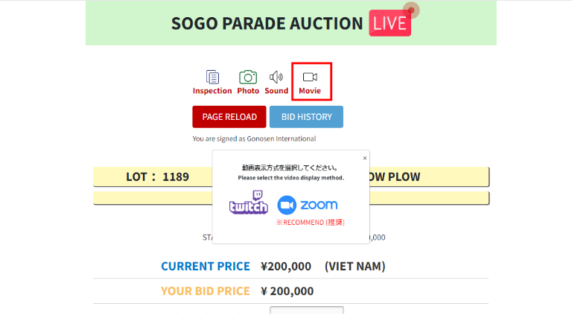The image size is (572, 321).
Task: Choose Twitch as video display method
Action: (248, 203)
